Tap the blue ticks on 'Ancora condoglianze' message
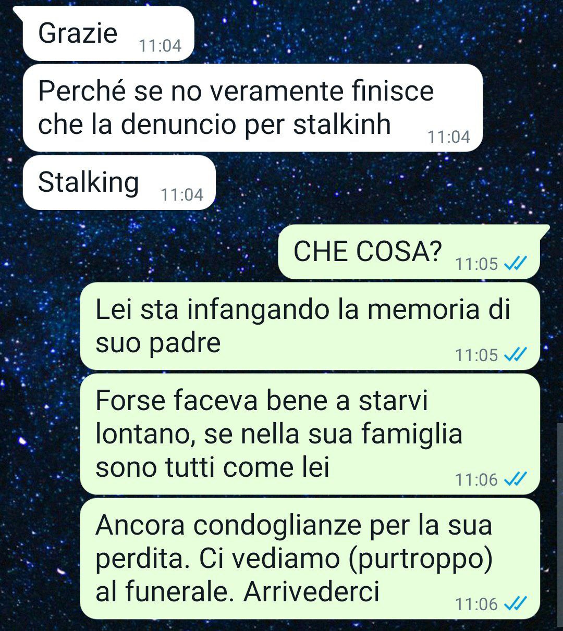563x631 pixels. [x=515, y=604]
